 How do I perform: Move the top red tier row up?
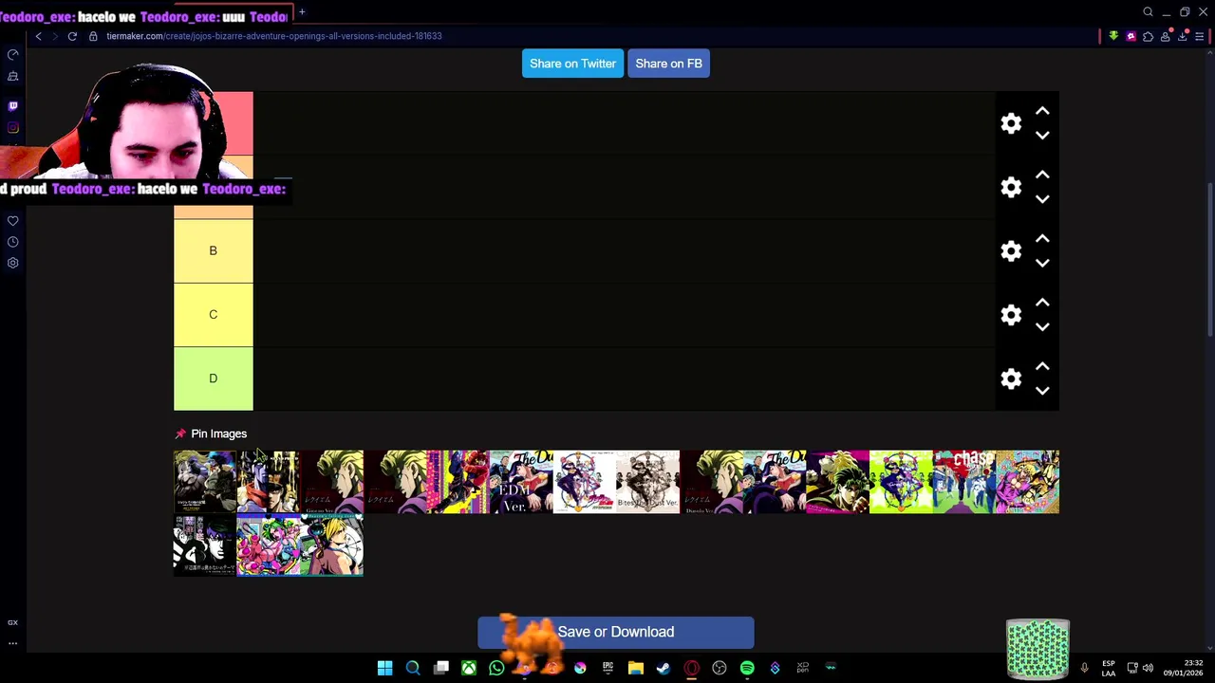click(x=1042, y=111)
